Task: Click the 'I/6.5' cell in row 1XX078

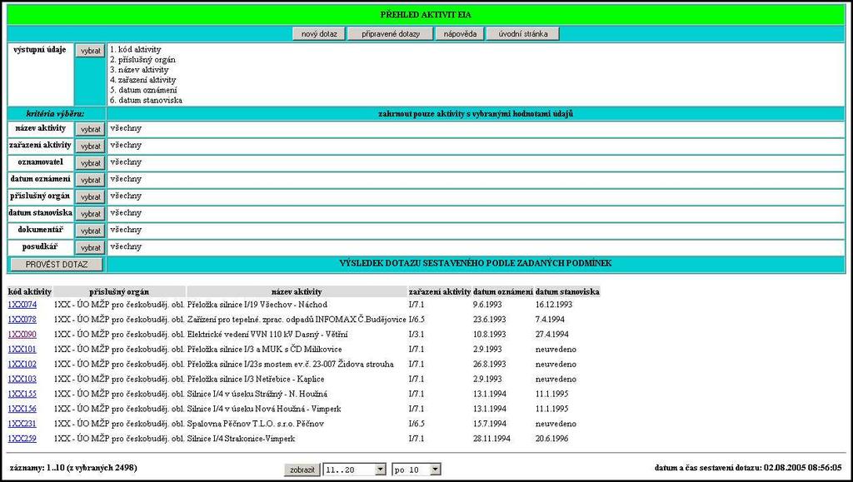Action: [x=417, y=320]
